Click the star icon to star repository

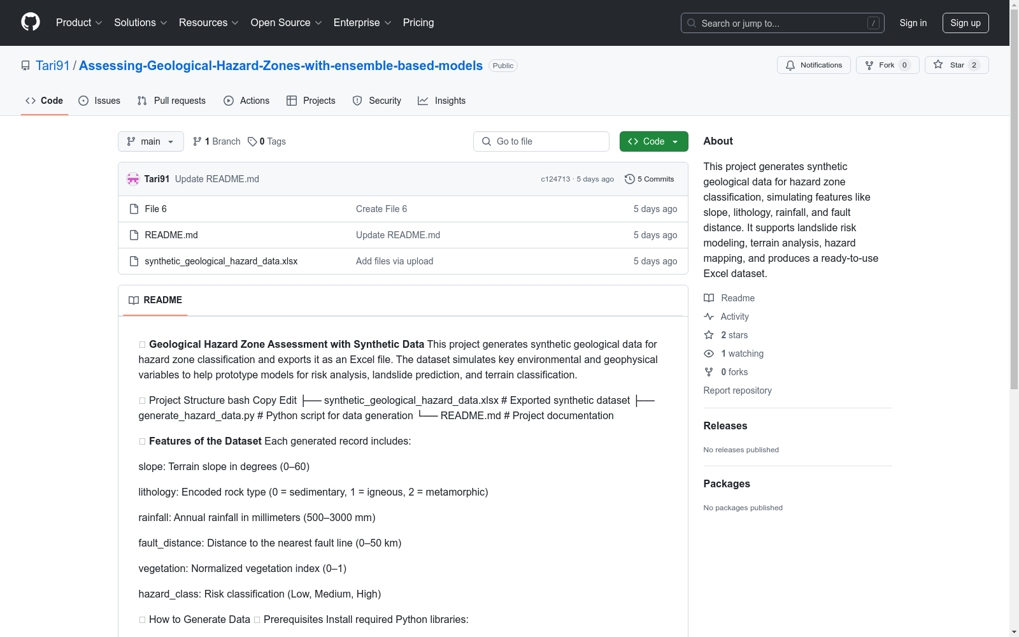pyautogui.click(x=938, y=64)
